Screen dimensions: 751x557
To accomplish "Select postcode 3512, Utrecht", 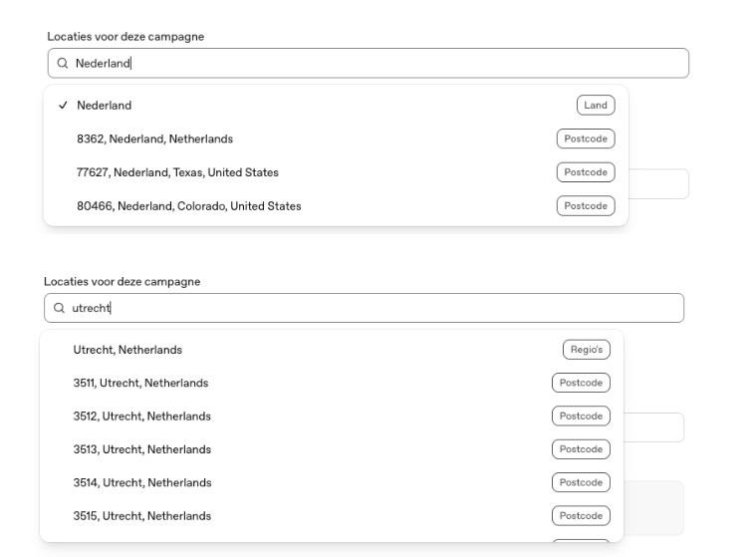I will pyautogui.click(x=332, y=417).
